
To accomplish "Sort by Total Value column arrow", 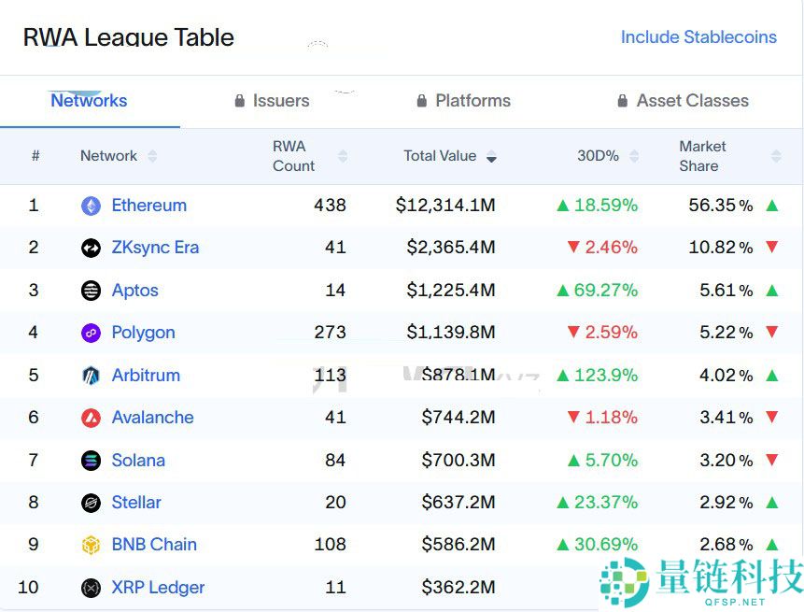I will (x=491, y=157).
